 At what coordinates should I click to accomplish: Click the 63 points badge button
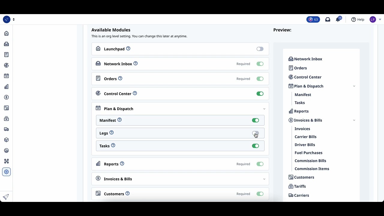(313, 19)
